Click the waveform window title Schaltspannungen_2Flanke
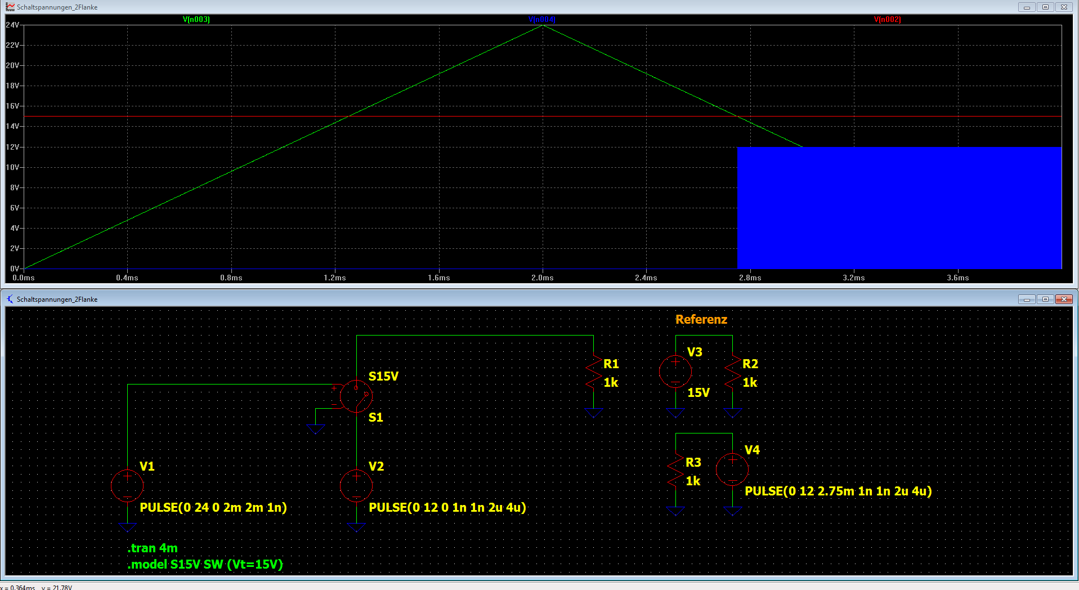Viewport: 1079px width, 590px height. coord(57,7)
